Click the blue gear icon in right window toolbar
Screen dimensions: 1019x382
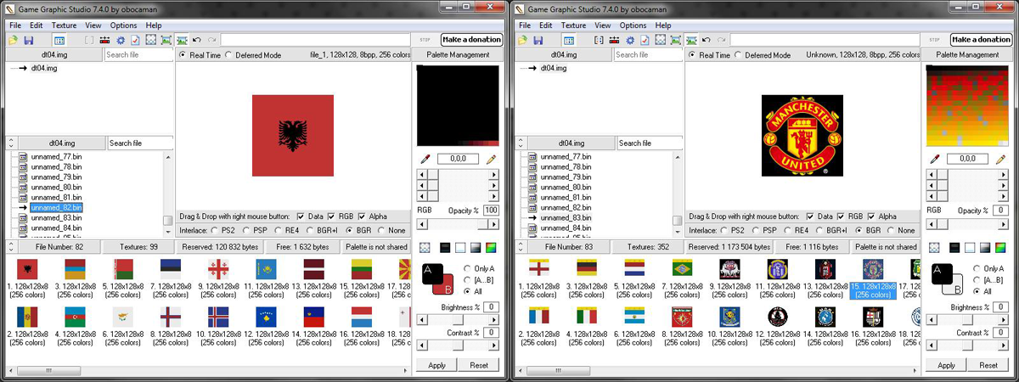point(629,40)
